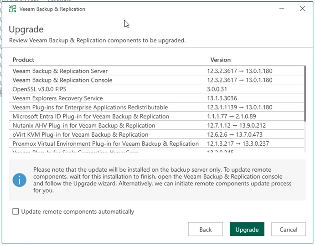Viewport: 315px width, 246px height.
Task: Click the Veeam logo in the title bar
Action: coord(12,9)
